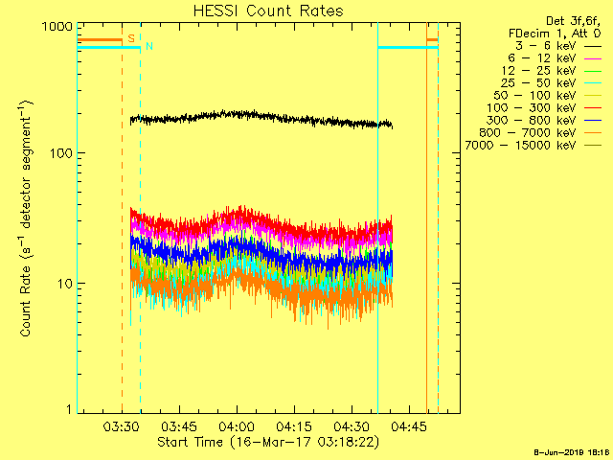Screen dimensions: 613x460
Task: Click the '8-Jun-2019 18:16' timestamp
Action: [572, 452]
